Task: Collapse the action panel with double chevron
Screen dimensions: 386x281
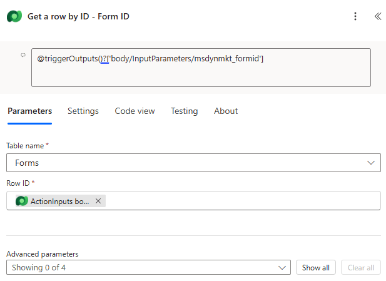Action: pyautogui.click(x=377, y=16)
